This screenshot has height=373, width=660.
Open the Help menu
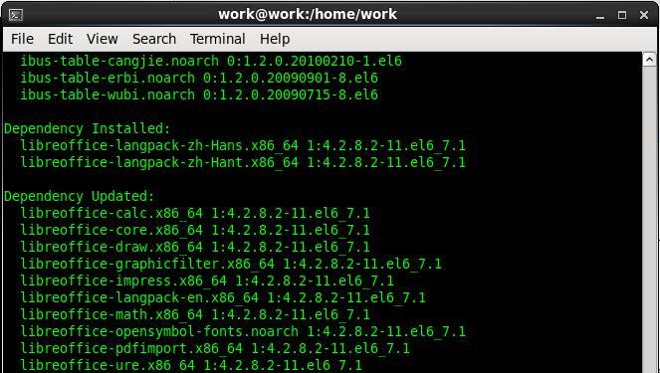point(275,39)
